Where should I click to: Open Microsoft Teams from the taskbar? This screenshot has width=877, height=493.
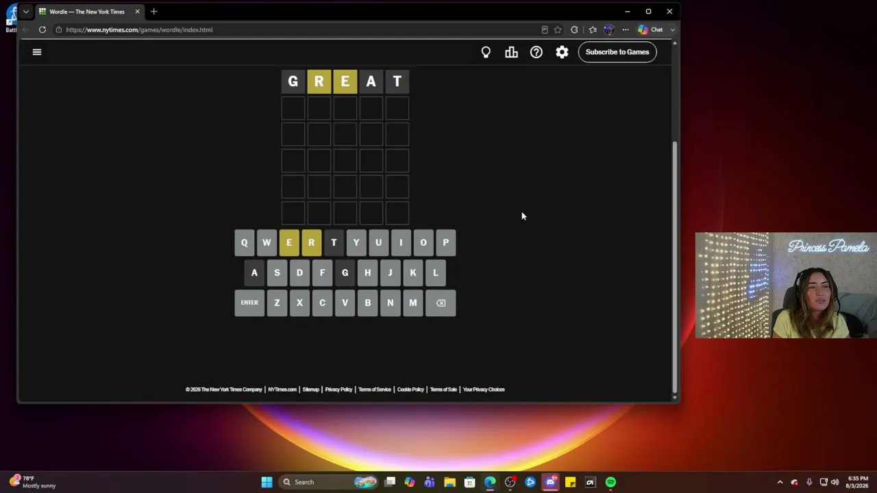point(430,482)
